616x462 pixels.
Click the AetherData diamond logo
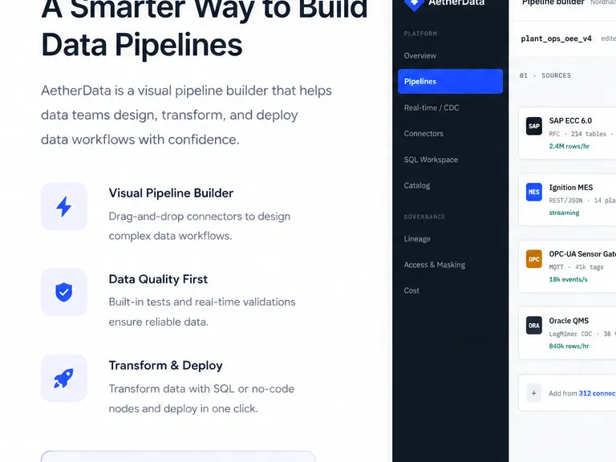(x=414, y=3)
